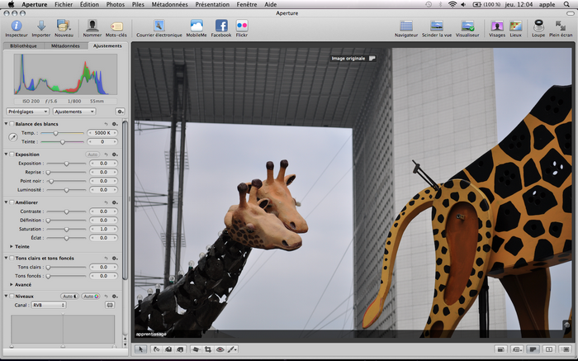This screenshot has width=578, height=361.
Task: Switch to the Métadonnées tab
Action: 65,46
